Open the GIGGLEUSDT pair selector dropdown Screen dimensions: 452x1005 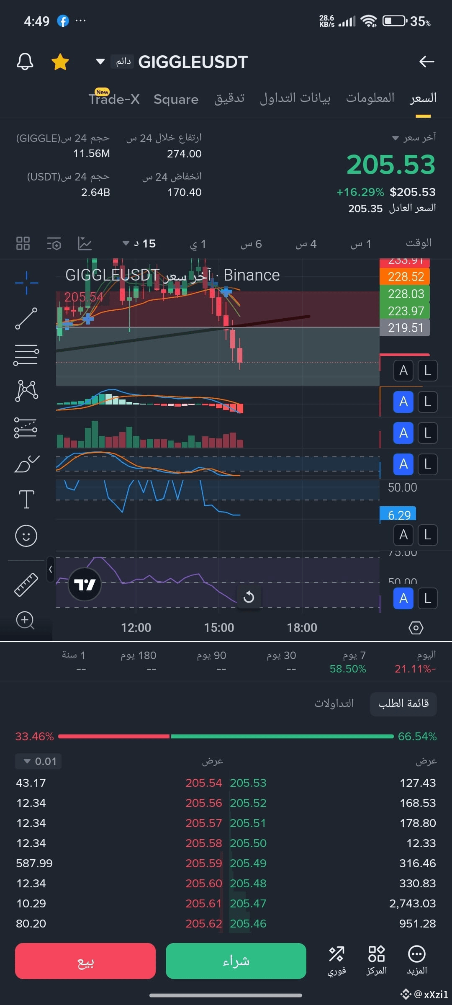[100, 62]
